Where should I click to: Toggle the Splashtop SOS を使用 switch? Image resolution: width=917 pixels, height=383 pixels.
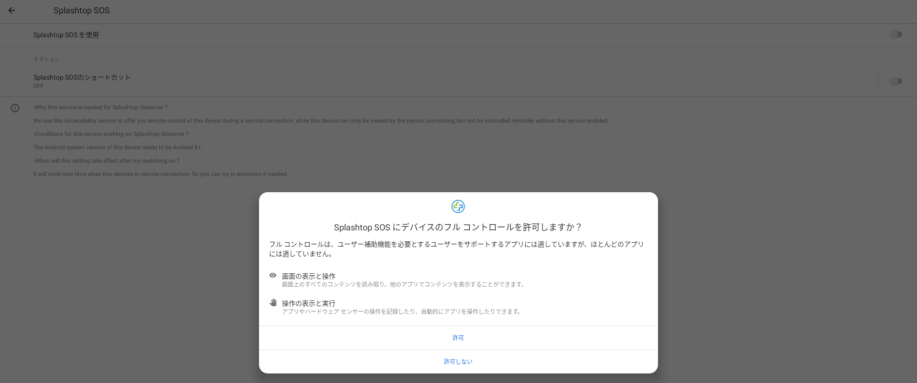[895, 34]
